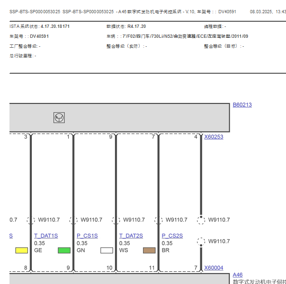
Task: Select the 'WS' wire color code text
Action: (124, 250)
